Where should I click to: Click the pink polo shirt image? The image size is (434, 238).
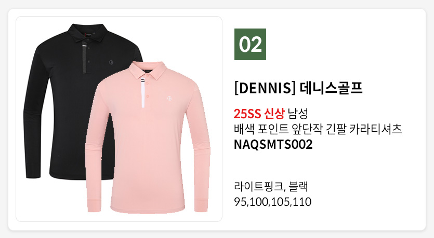pyautogui.click(x=148, y=137)
